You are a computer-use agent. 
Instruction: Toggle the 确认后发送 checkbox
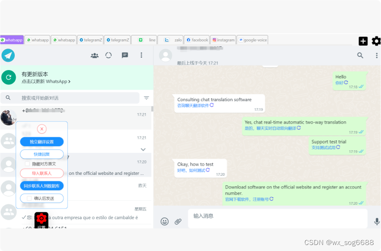(x=29, y=198)
